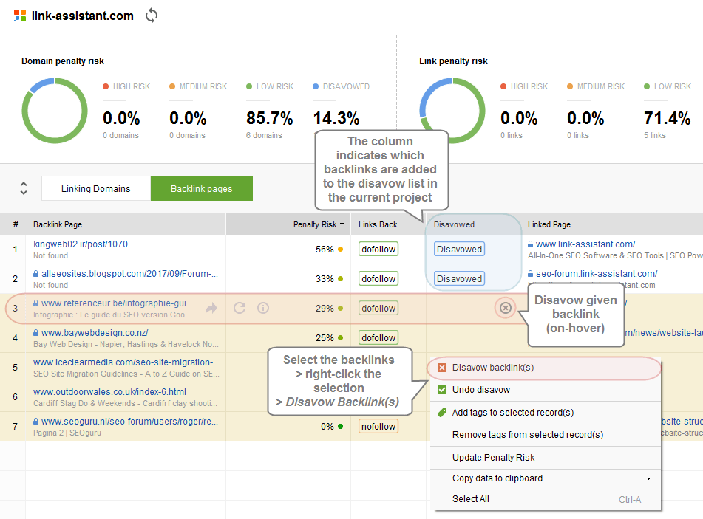Click the submenu arrow on Copy data to clipboard
Screen dimensions: 703x519
[x=648, y=478]
